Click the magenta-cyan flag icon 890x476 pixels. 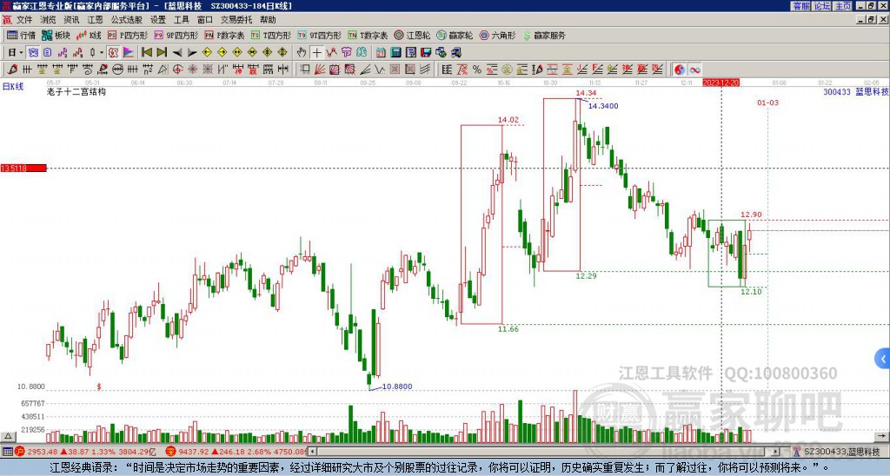[129, 53]
